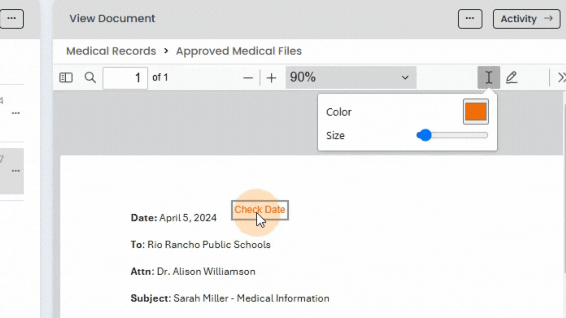566x318 pixels.
Task: Select the Check Date annotation
Action: click(x=259, y=210)
